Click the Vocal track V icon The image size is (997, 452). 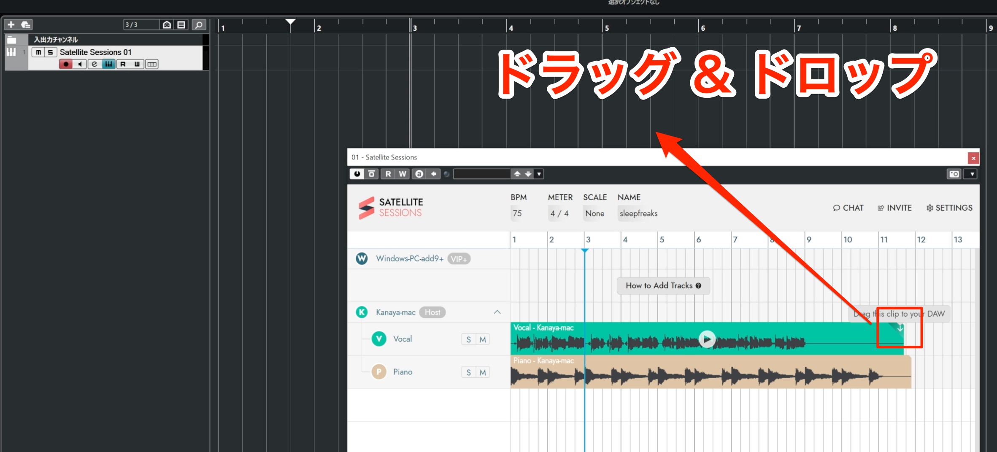(379, 339)
